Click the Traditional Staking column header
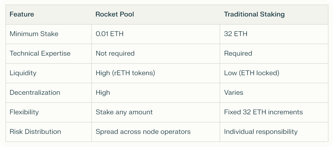 pos(254,14)
